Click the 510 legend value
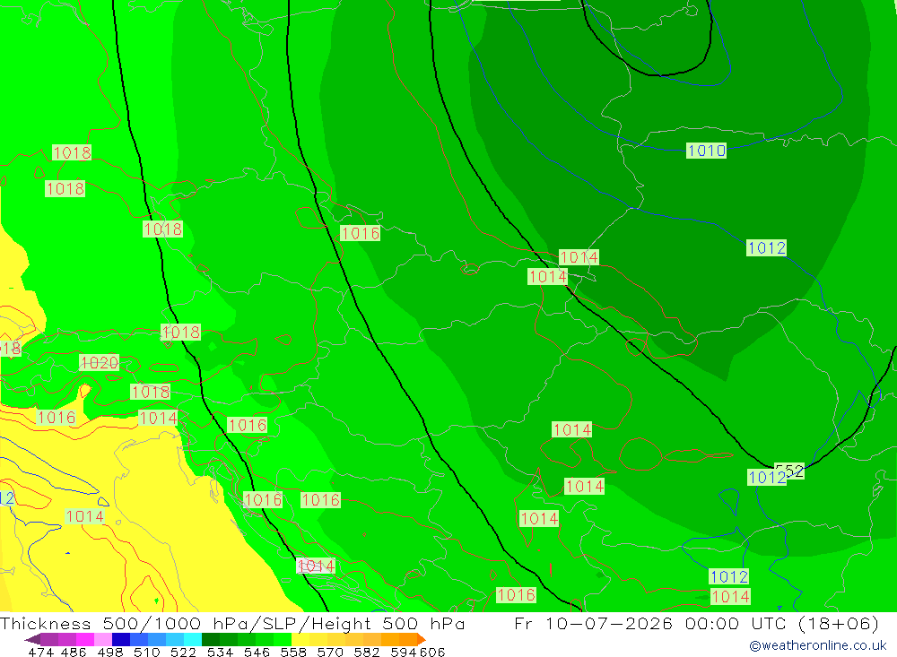This screenshot has width=897, height=657. [146, 652]
